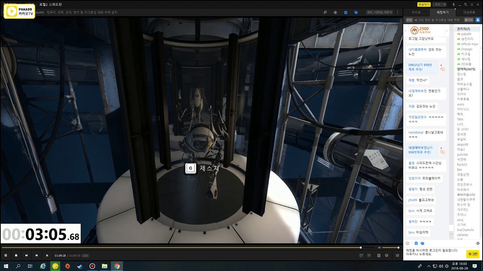
Task: Click the yellow 방송하기 broadcast button
Action: [424, 5]
